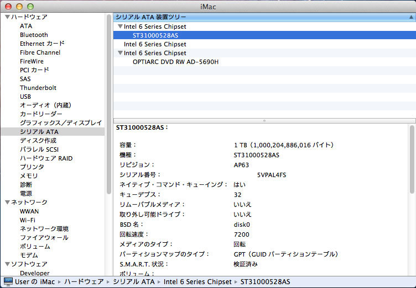Click User の iMac in path bar
Viewport: 416px width, 288px height.
point(35,281)
